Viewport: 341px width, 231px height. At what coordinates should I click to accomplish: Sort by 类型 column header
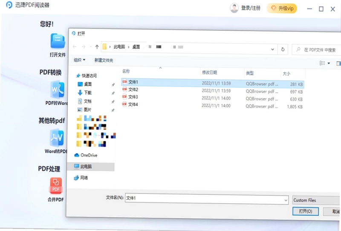pos(250,73)
